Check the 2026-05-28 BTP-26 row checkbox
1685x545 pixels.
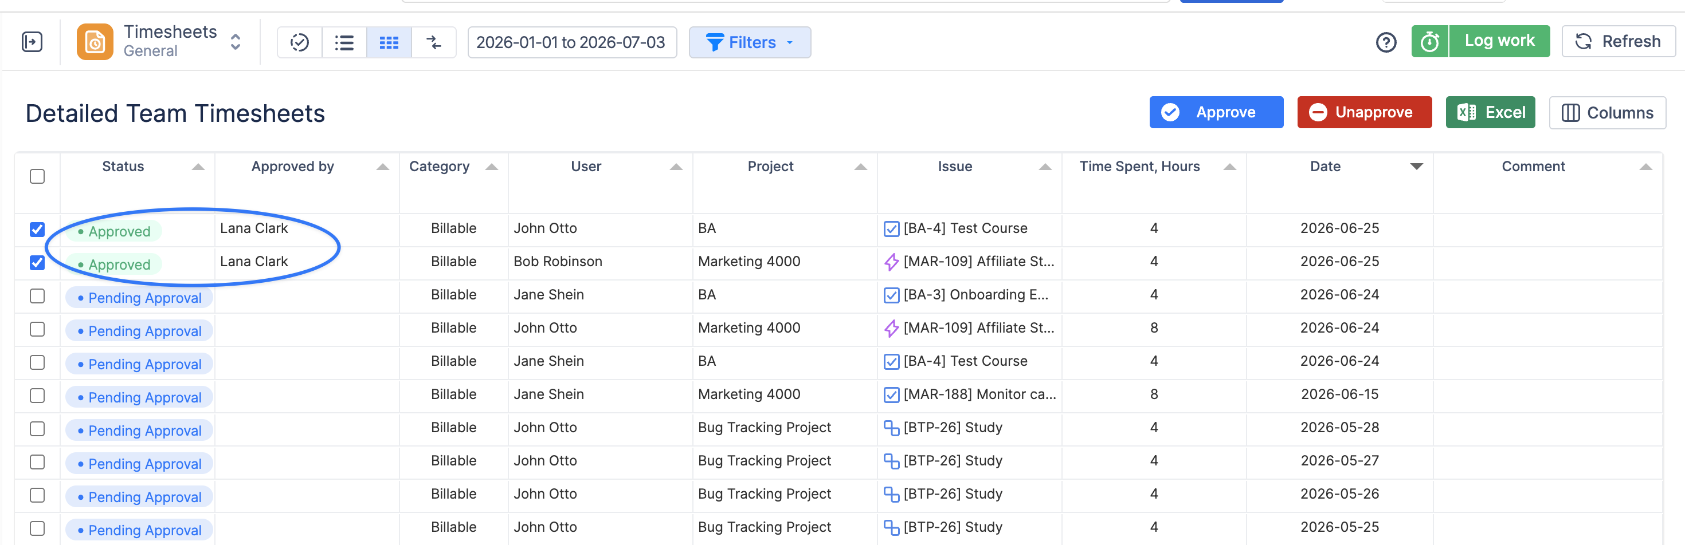(37, 429)
